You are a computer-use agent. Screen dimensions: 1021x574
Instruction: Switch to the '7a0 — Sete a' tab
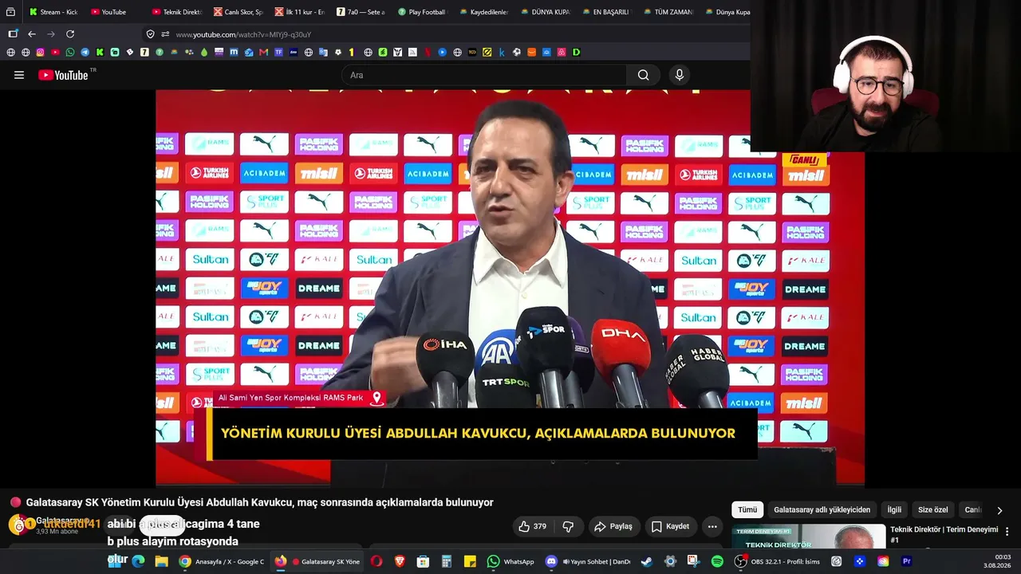361,12
